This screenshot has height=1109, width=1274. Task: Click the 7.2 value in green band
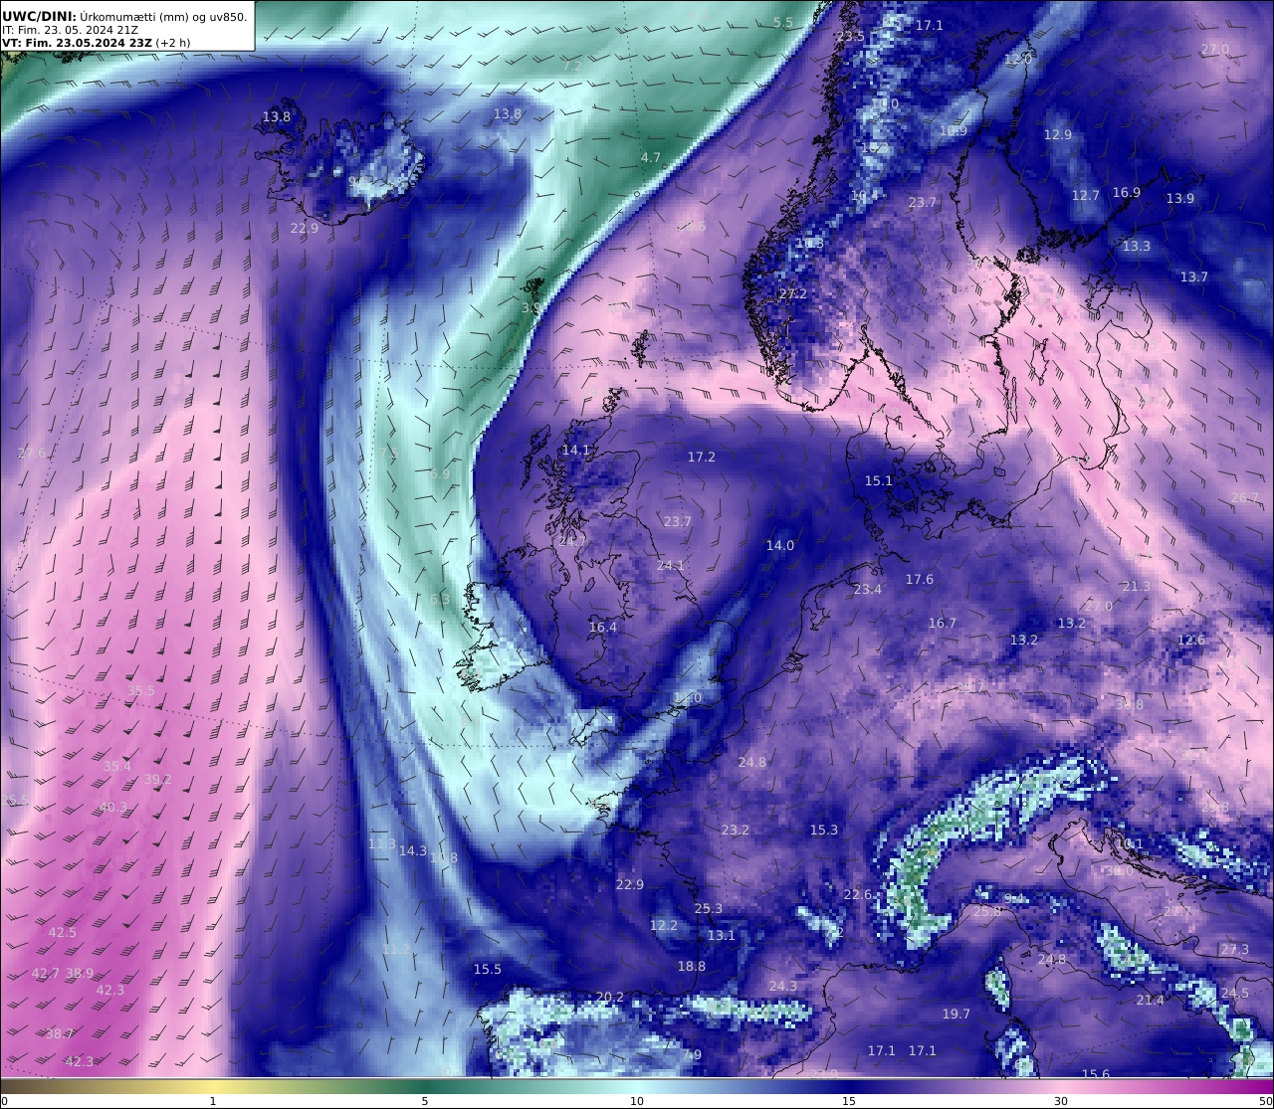click(x=572, y=67)
